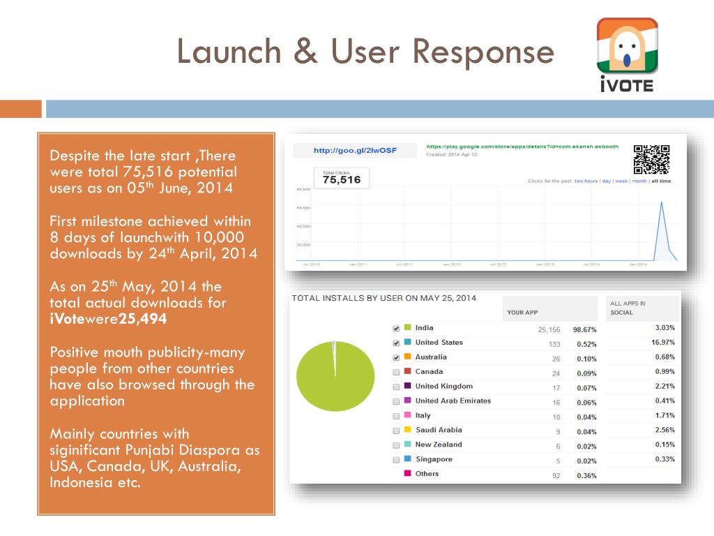Click the 'New Zealand' country label
The image size is (714, 536).
tap(439, 445)
